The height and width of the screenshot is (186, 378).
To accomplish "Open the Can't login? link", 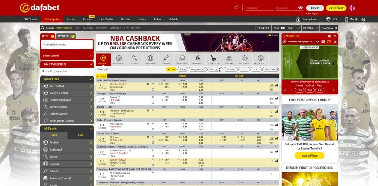I will 312,14.
